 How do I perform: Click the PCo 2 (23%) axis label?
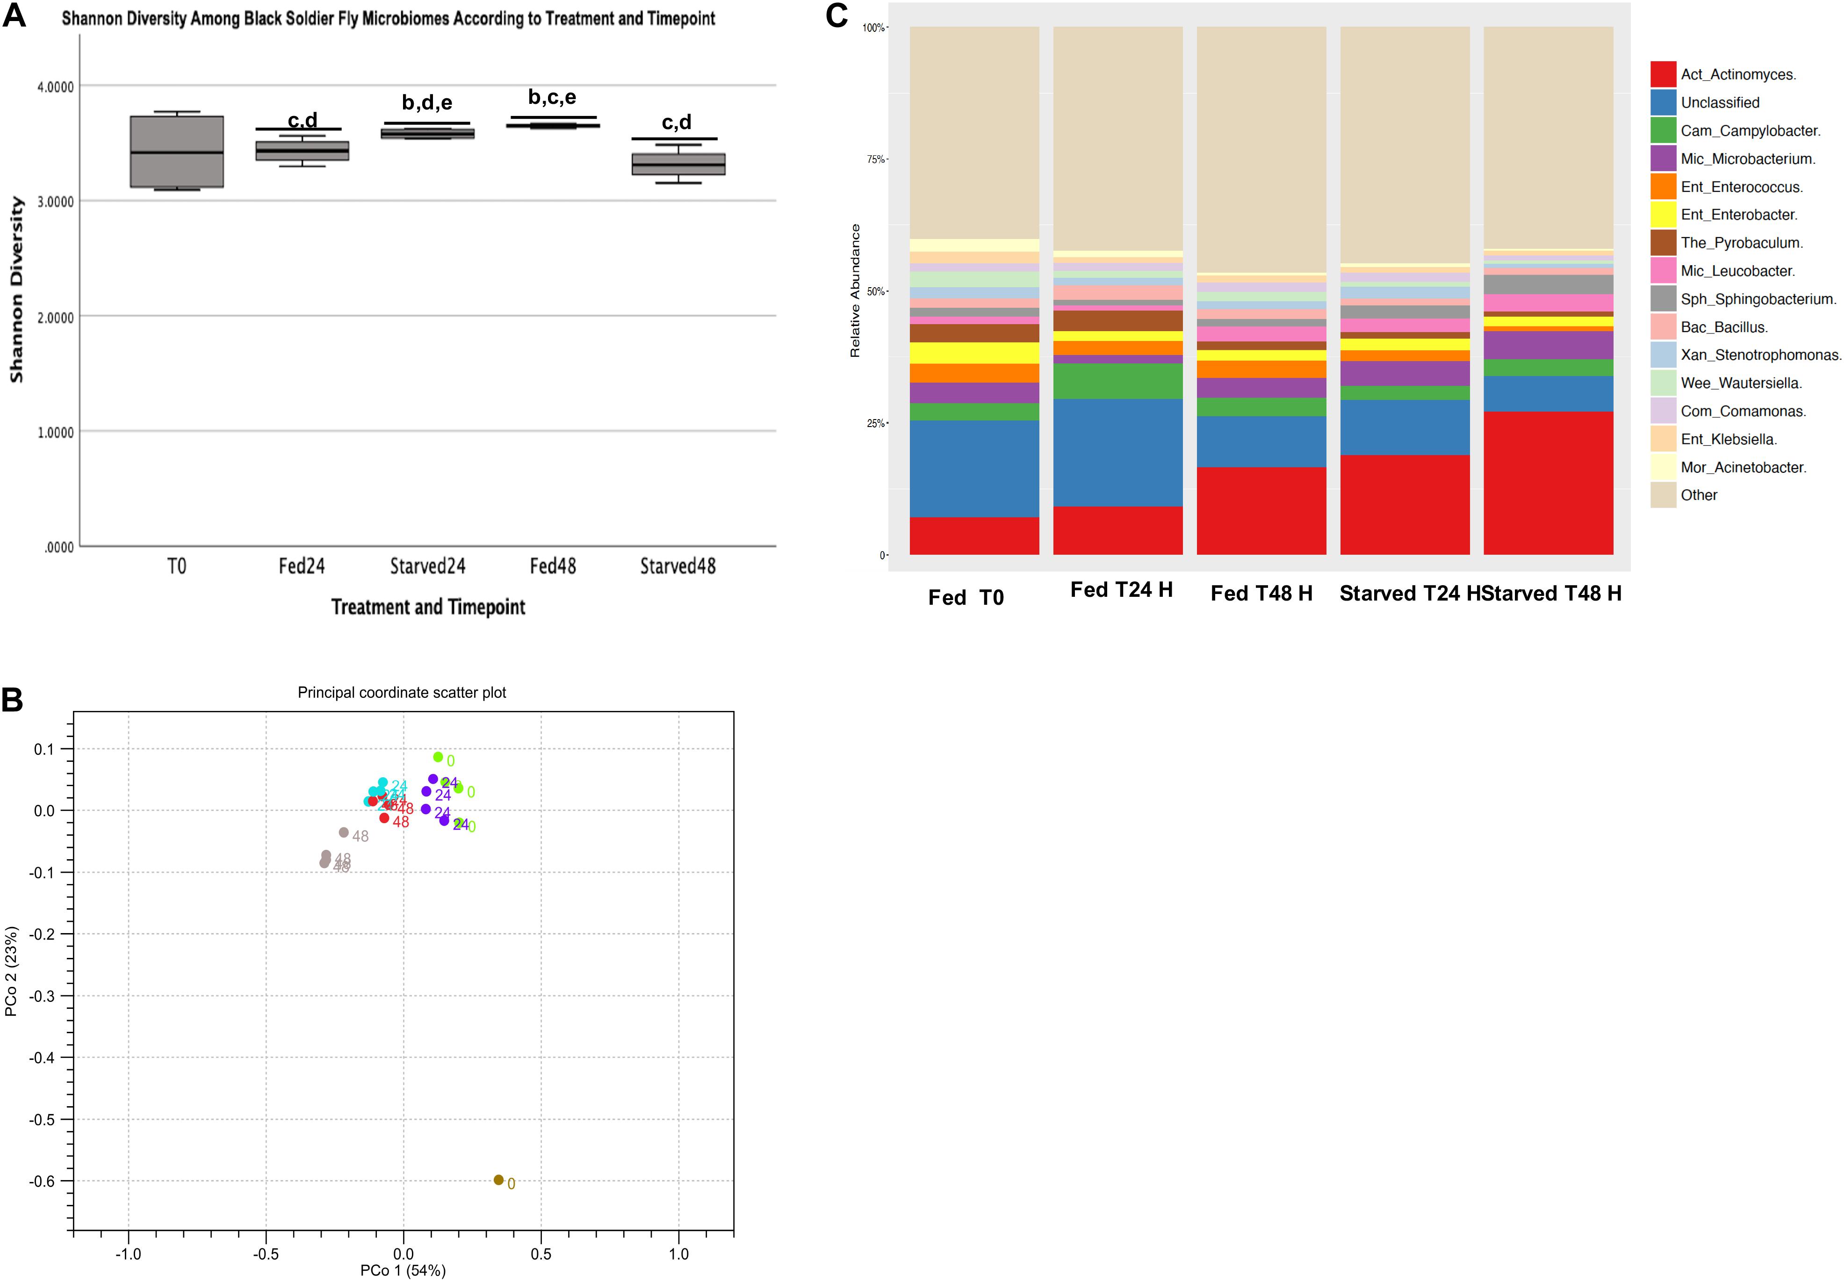11,971
